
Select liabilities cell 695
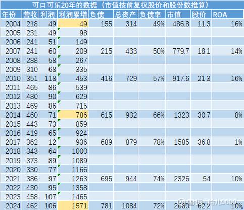point(101,178)
